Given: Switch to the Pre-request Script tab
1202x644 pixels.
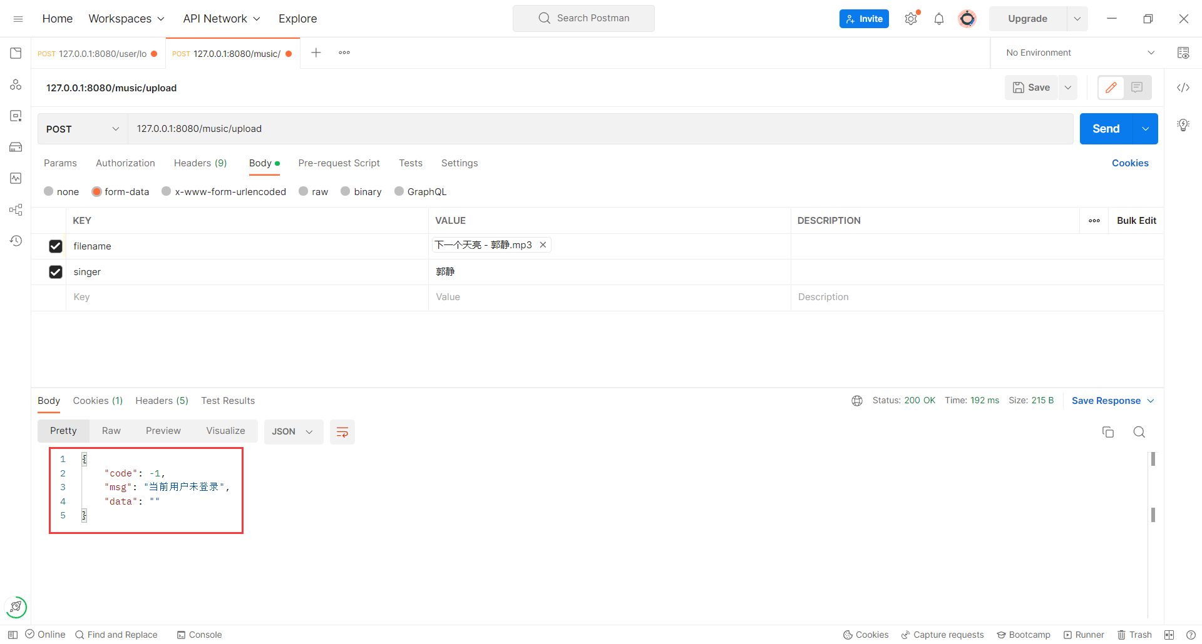Looking at the screenshot, I should point(339,163).
